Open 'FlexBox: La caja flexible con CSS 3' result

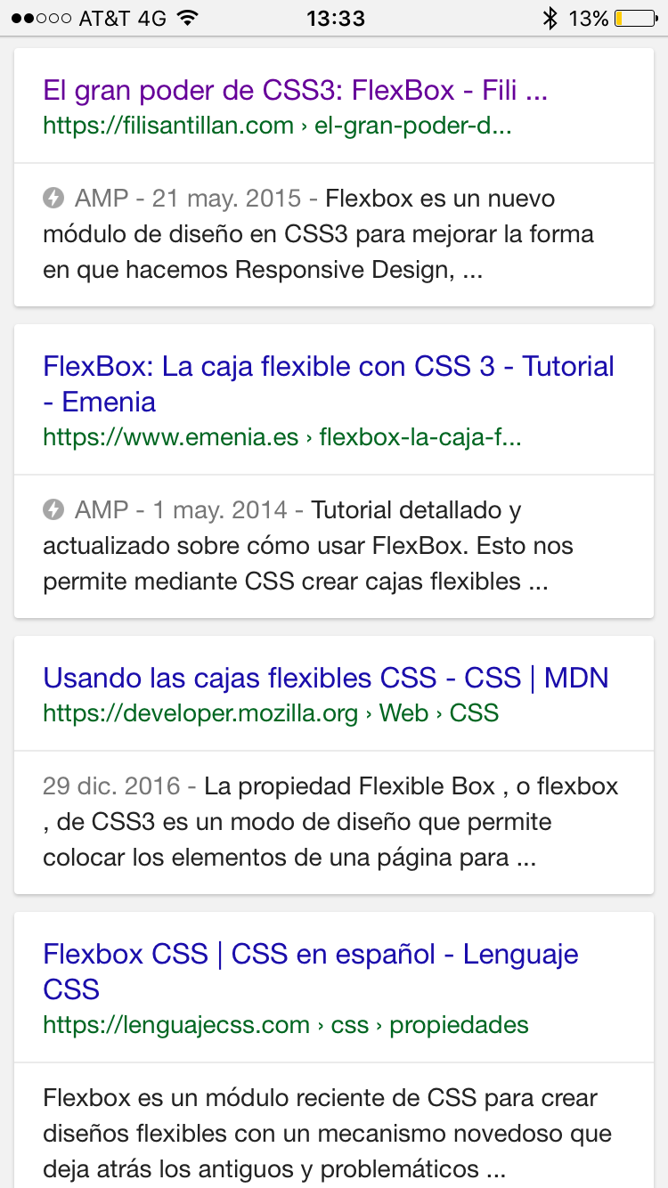click(x=329, y=384)
